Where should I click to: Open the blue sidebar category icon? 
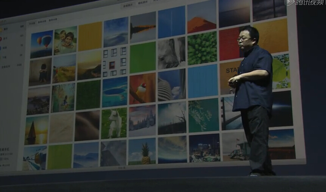pos(1,48)
